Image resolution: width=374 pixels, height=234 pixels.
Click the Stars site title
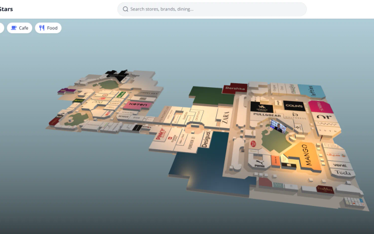[x=6, y=9]
